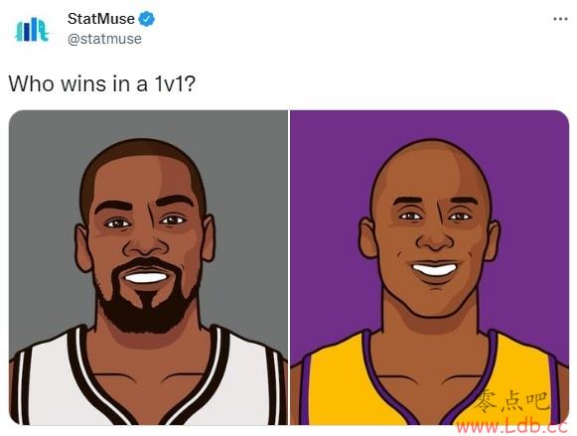Open the three-dot more options menu
This screenshot has height=436, width=577.
[x=560, y=19]
